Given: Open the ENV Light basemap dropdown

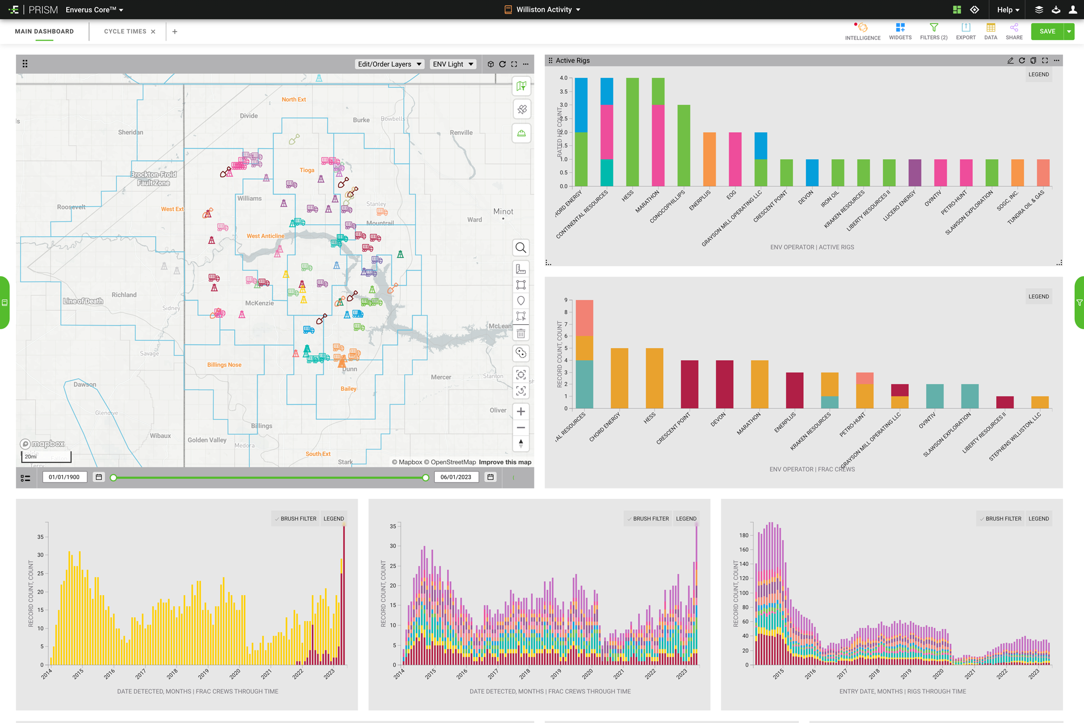Looking at the screenshot, I should click(453, 64).
